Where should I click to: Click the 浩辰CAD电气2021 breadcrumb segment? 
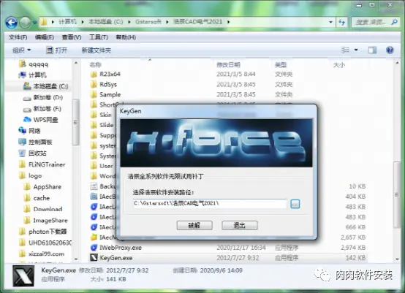[x=198, y=22]
